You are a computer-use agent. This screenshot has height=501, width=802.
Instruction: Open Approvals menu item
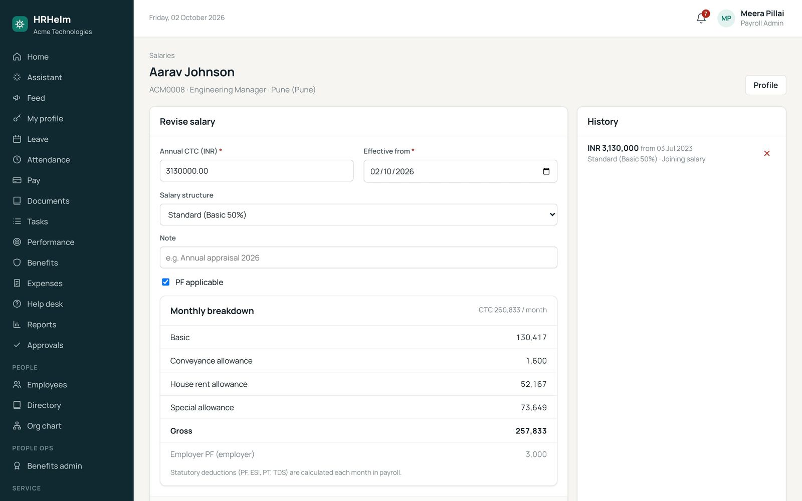[x=45, y=345]
